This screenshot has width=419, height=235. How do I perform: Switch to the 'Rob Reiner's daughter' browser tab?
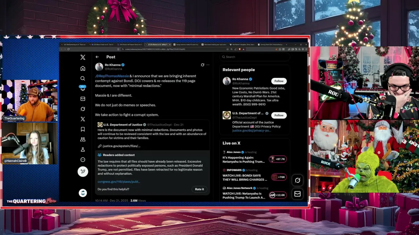[x=242, y=44]
